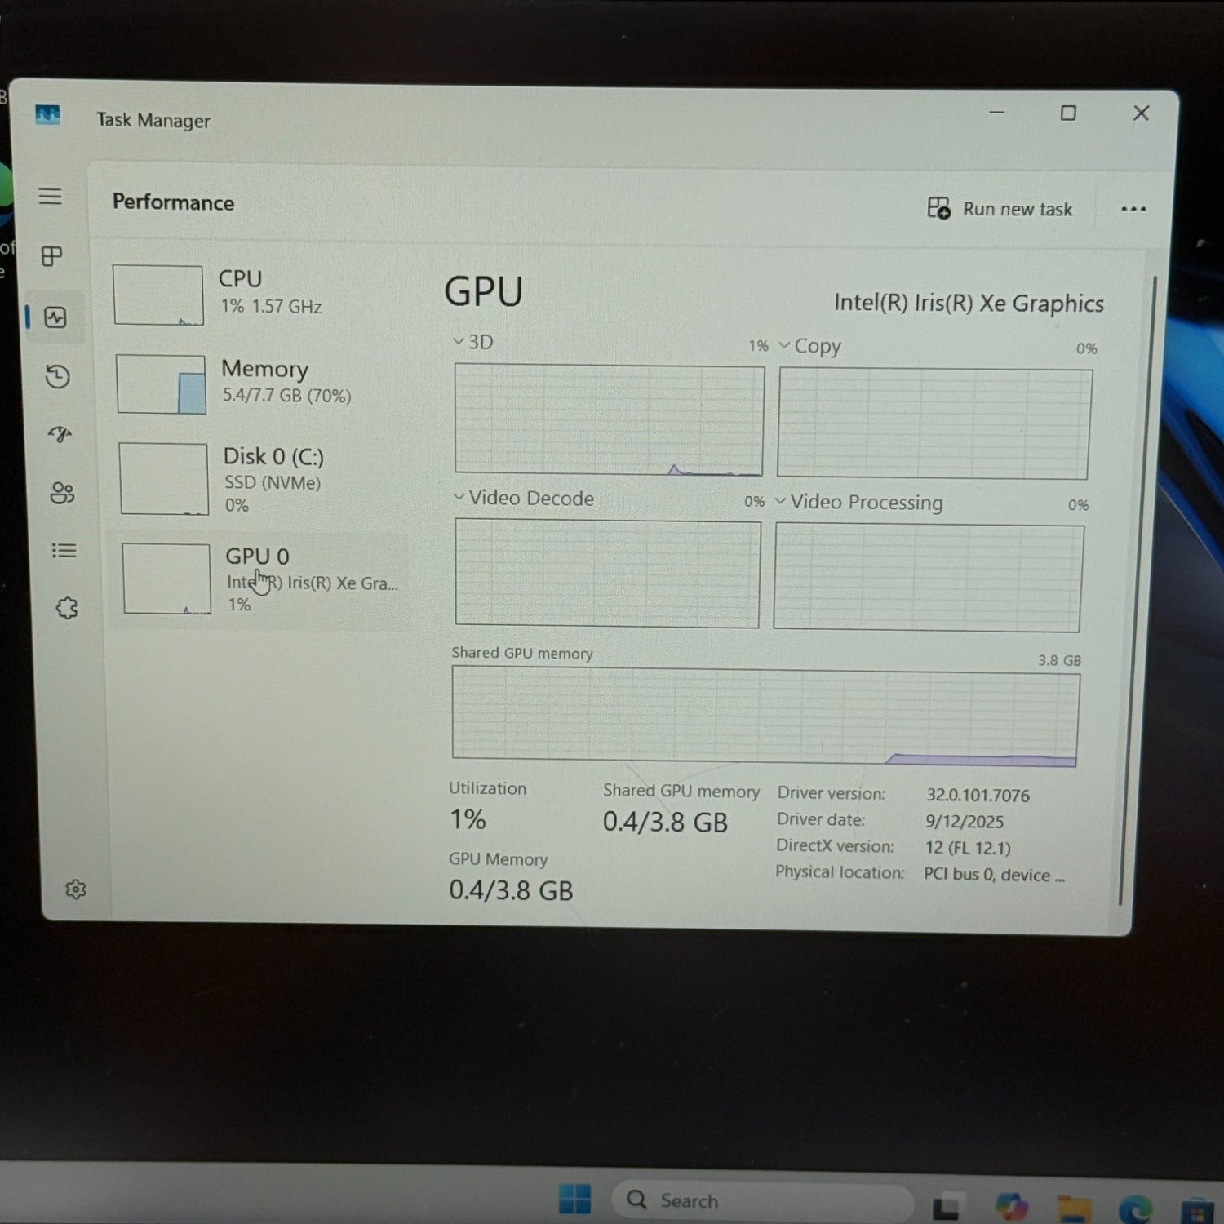Select the Performance page icon in sidebar
Image resolution: width=1224 pixels, height=1224 pixels.
pyautogui.click(x=55, y=317)
